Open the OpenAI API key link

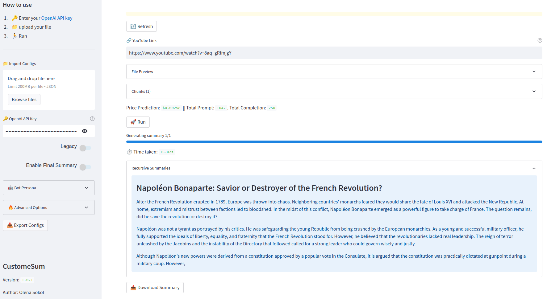[56, 18]
